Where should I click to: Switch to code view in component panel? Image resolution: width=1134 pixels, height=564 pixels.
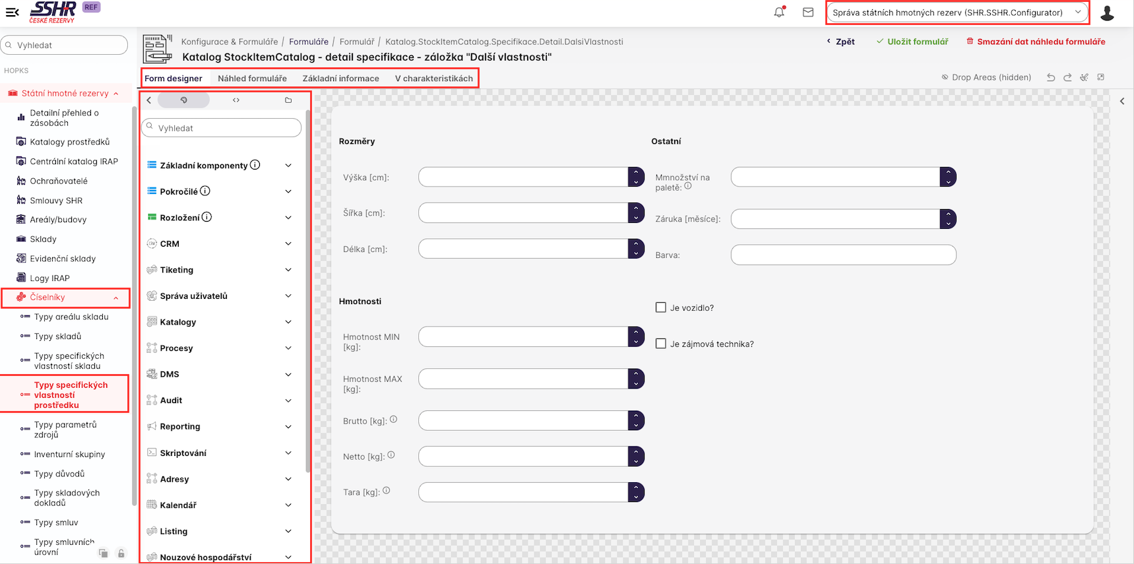[236, 100]
